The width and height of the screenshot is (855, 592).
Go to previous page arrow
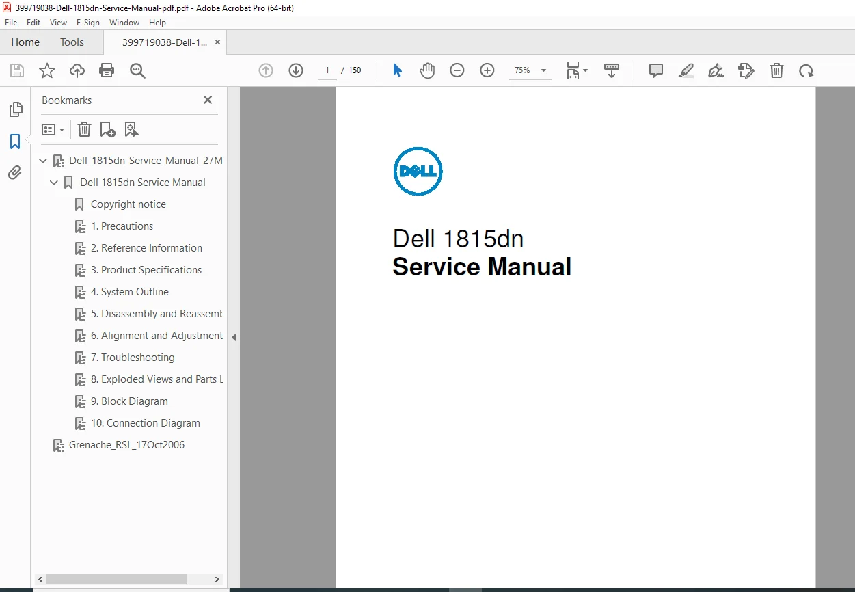[x=266, y=70]
